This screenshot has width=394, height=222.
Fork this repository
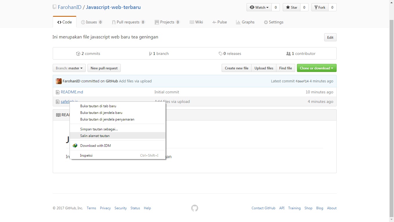(x=320, y=8)
